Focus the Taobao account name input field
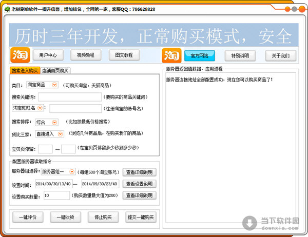Viewport: 308px width, 237px height. click(75, 108)
